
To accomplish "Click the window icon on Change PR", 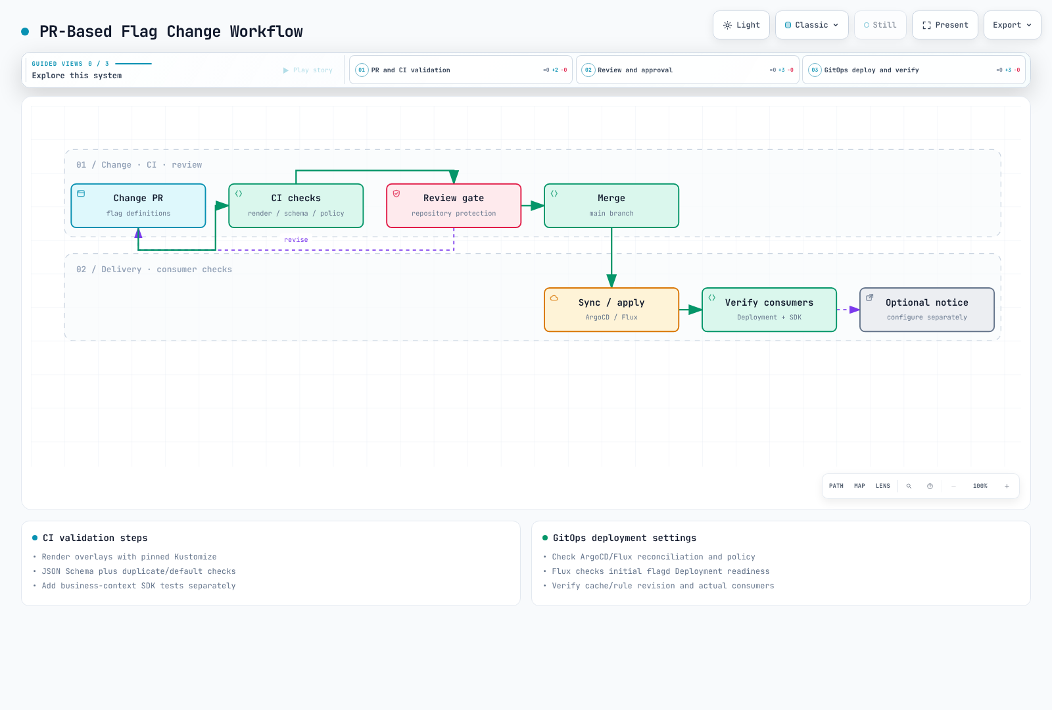I will tap(81, 193).
